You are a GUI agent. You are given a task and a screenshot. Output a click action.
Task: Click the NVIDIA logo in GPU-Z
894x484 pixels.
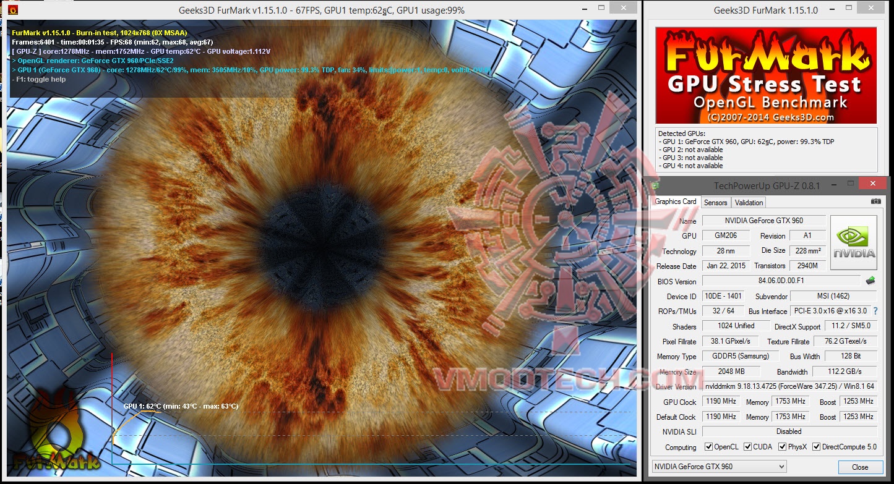tap(854, 242)
